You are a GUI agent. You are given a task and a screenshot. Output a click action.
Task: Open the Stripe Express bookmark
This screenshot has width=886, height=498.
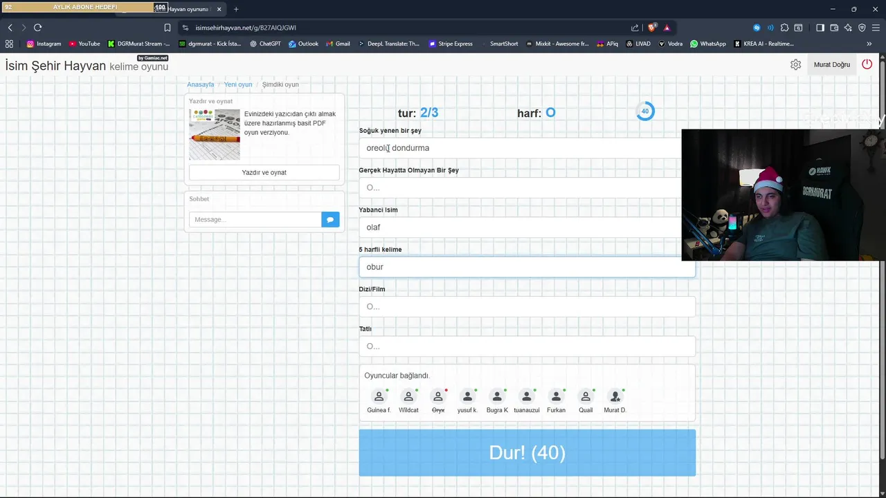click(451, 44)
